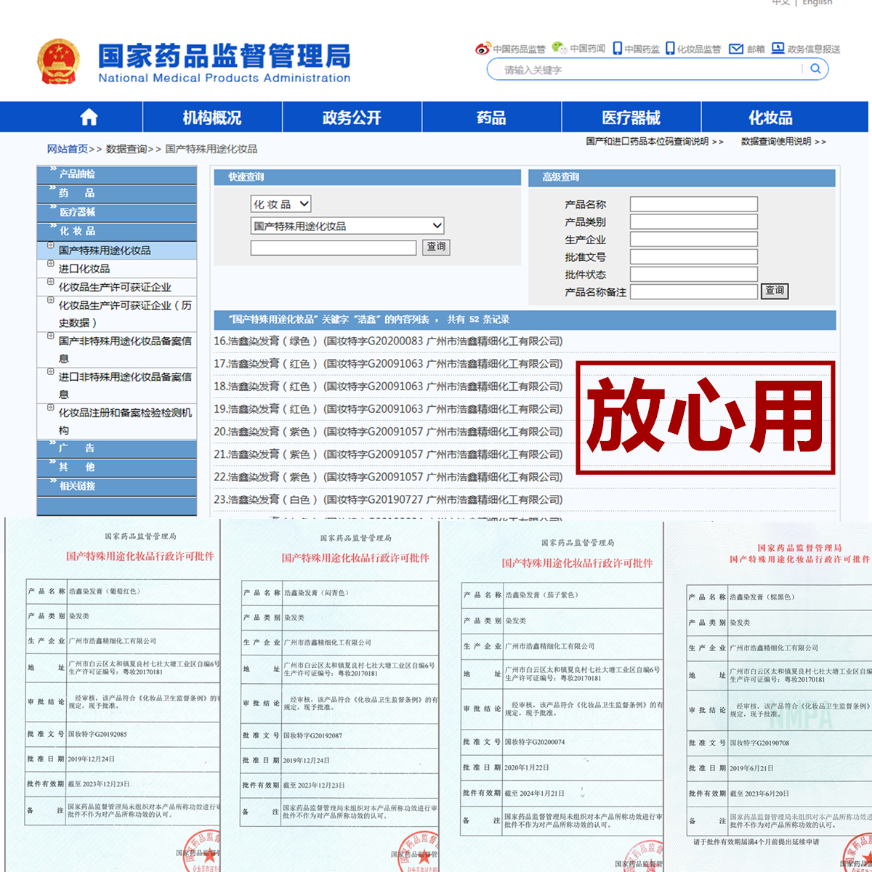This screenshot has height=872, width=872.
Task: Expand the 药品 sidebar section
Action: (117, 193)
